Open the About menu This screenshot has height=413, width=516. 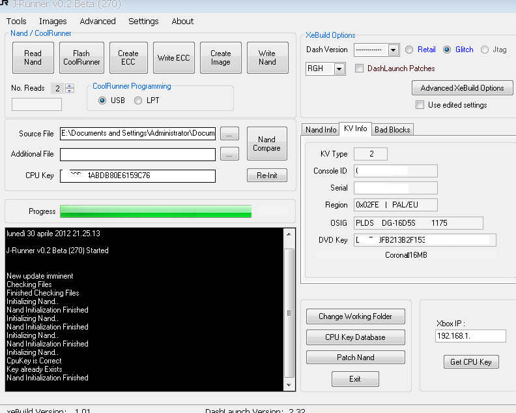click(x=182, y=22)
